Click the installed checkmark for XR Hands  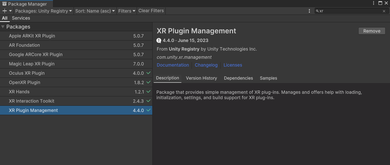[x=149, y=92]
